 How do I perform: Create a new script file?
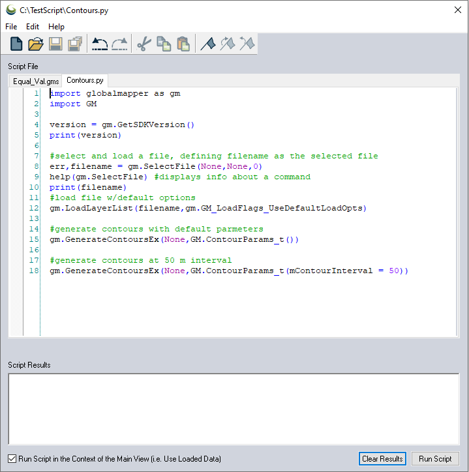(16, 44)
